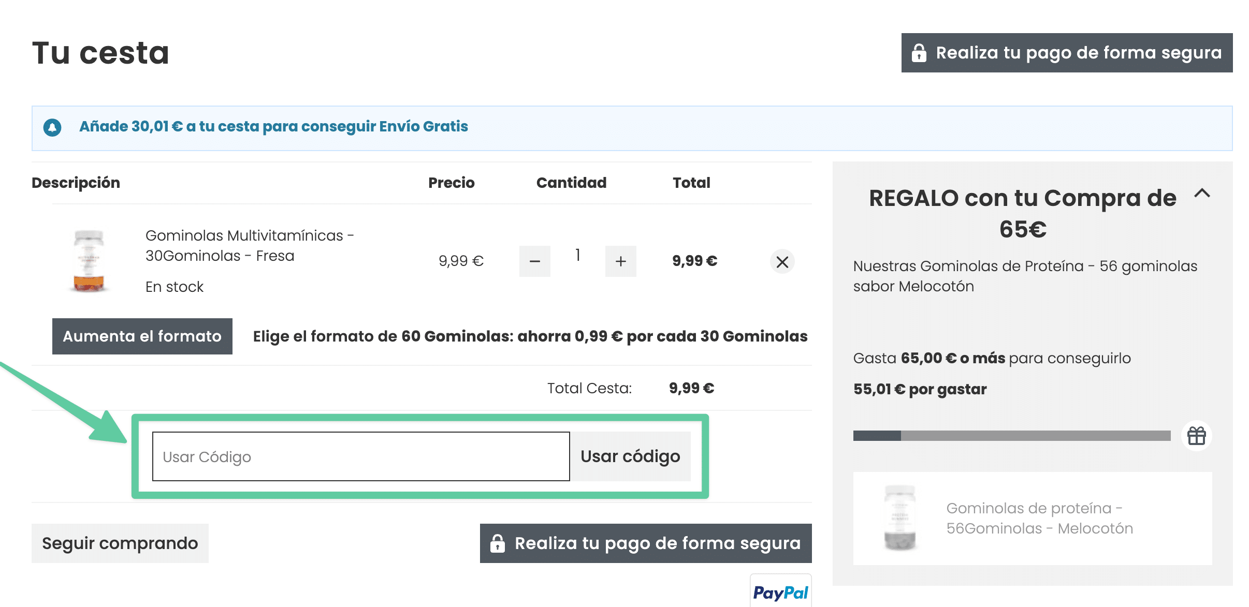Select Gominolas de proteína Melocotón gift item

1039,518
